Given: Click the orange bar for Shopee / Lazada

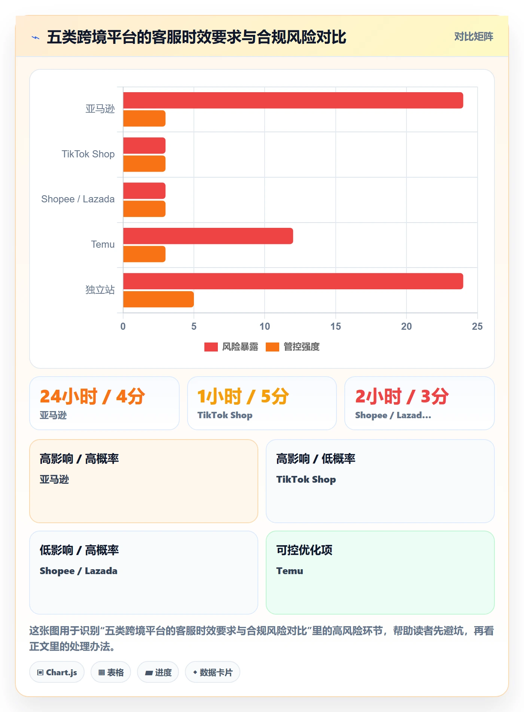Looking at the screenshot, I should (144, 209).
